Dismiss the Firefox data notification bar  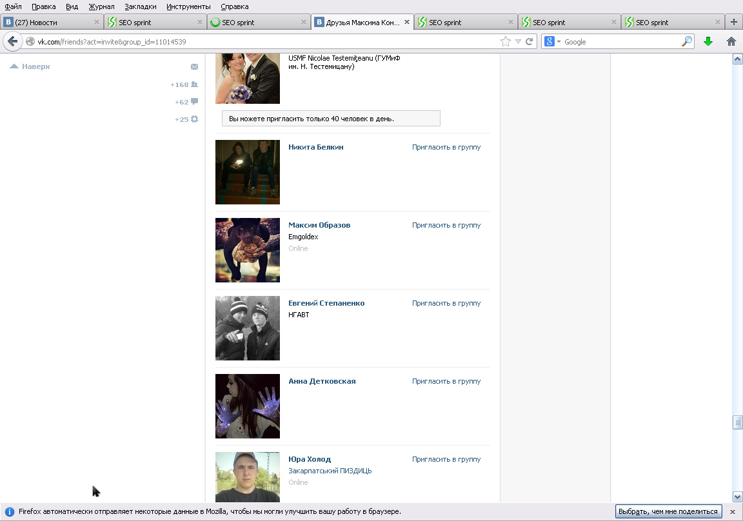click(x=733, y=511)
